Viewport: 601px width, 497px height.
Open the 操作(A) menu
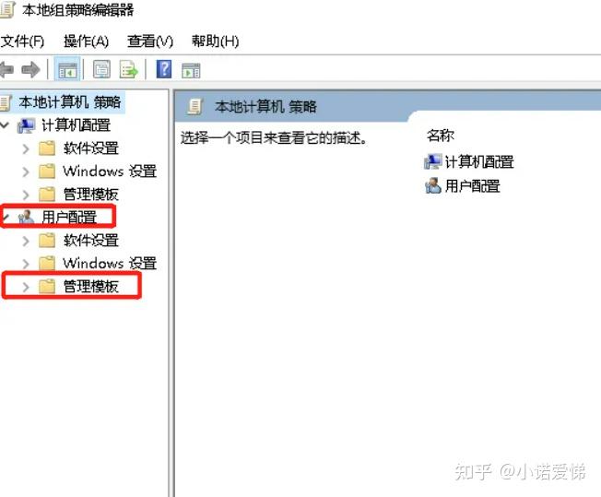coord(87,41)
